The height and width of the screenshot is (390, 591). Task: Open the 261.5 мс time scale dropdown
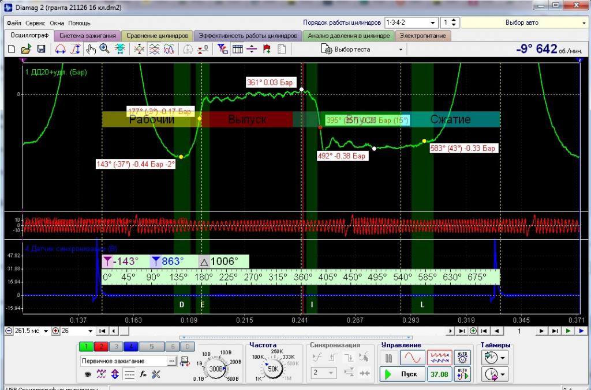point(46,331)
